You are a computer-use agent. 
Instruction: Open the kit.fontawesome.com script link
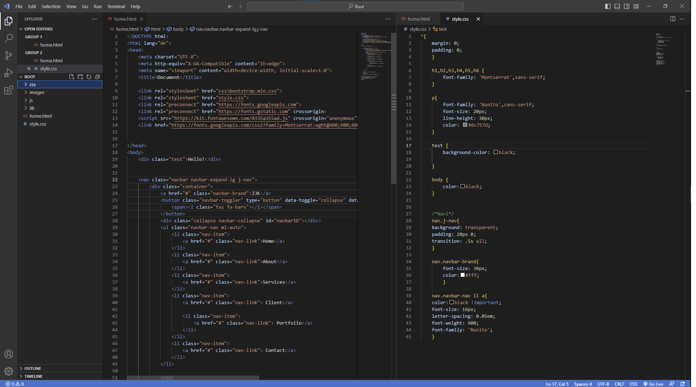(x=232, y=118)
